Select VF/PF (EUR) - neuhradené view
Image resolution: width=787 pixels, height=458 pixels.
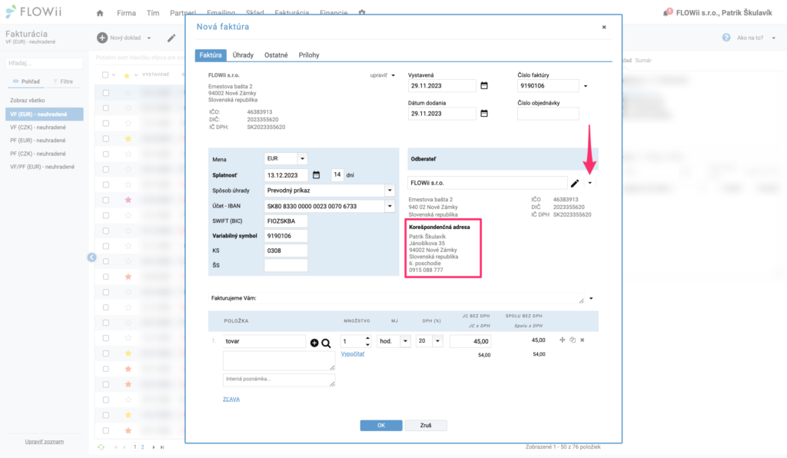click(44, 167)
